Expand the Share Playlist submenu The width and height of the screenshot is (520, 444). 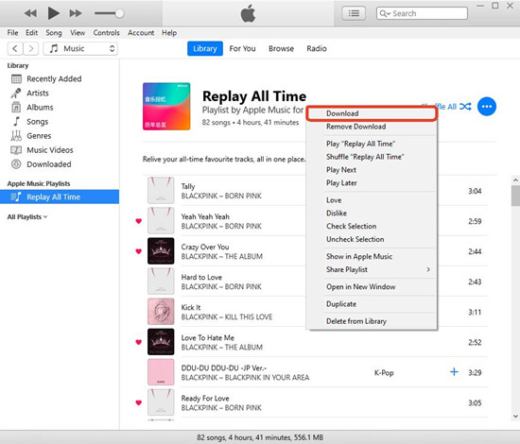point(372,270)
